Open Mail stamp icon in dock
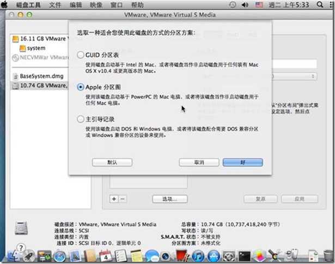Viewport: 335px width, 264px height. (x=75, y=256)
